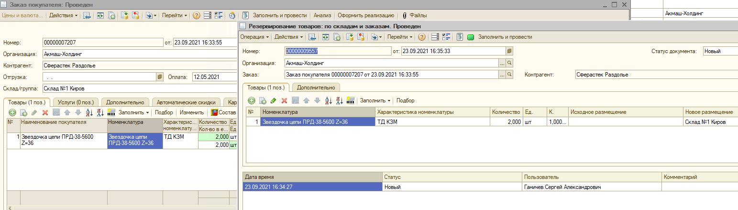This screenshot has height=210, width=738.
Task: Switch to Услуги (0 поз.) tab
Action: [x=76, y=102]
